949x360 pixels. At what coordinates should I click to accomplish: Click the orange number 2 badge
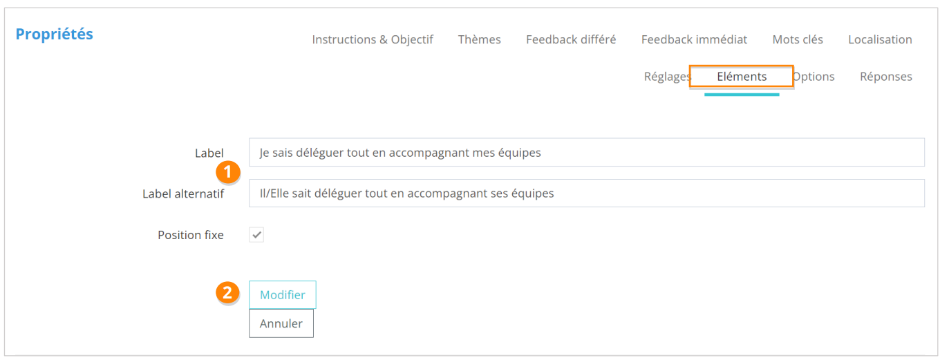(227, 293)
